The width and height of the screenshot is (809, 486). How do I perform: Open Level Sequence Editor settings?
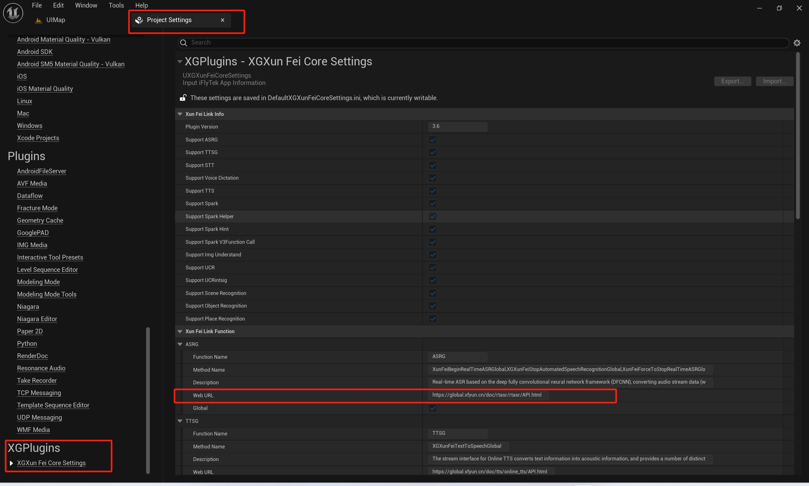47,270
